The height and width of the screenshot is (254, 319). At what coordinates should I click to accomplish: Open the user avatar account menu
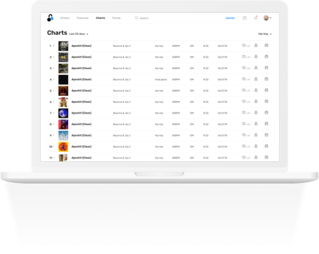click(x=268, y=18)
